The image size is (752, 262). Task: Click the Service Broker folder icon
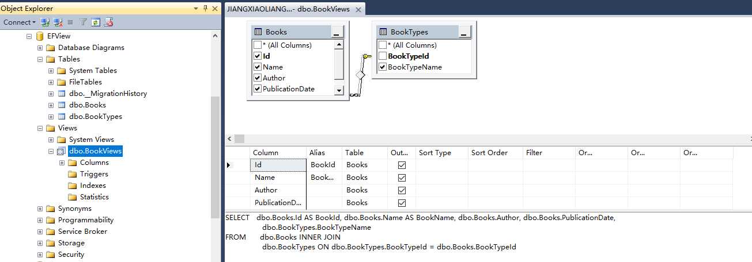51,232
